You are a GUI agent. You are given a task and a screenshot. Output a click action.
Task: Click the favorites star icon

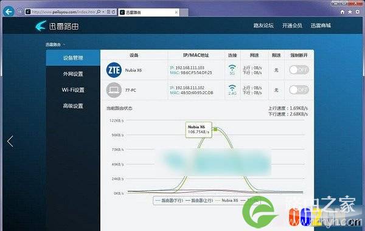point(350,12)
